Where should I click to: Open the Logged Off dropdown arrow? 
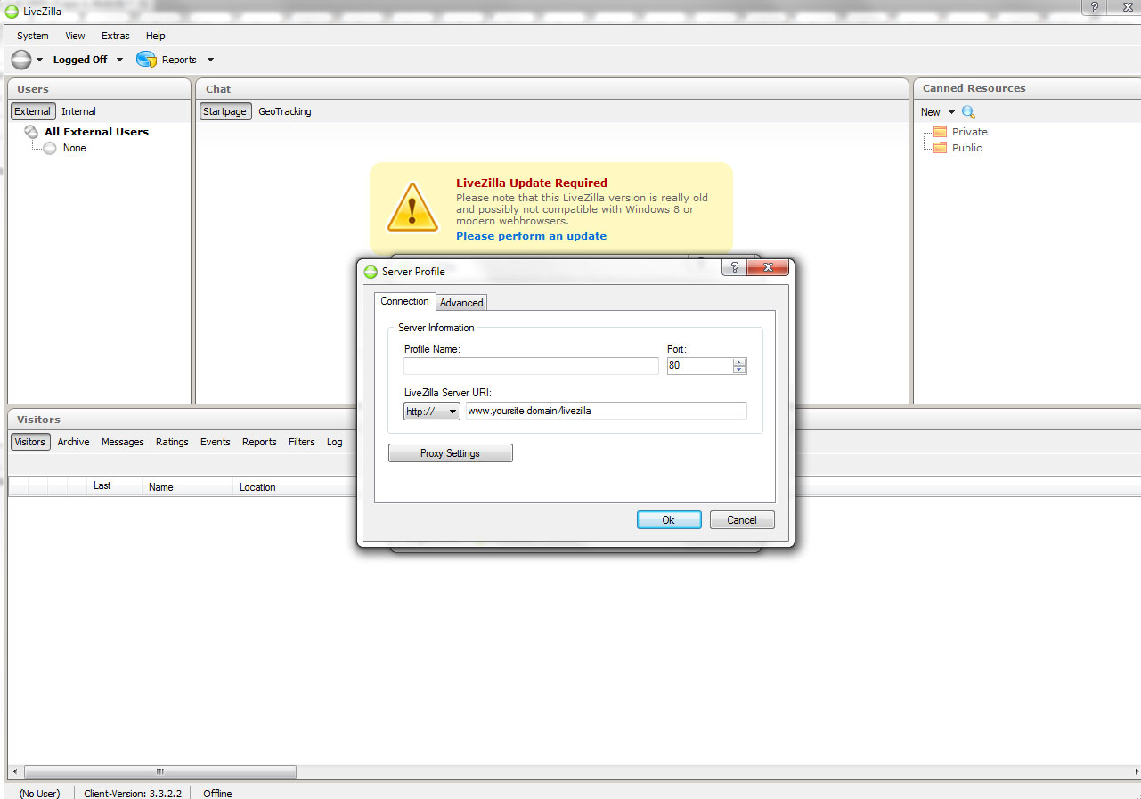point(120,61)
